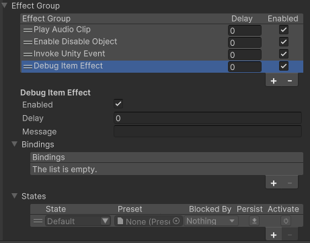Click the Delay field of Debug Item Effect details
Viewport: 310px width, 243px height.
(x=208, y=118)
